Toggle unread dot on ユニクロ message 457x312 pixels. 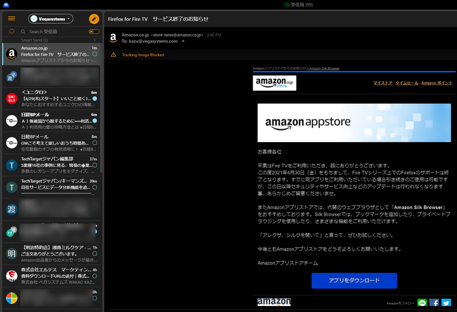95,99
